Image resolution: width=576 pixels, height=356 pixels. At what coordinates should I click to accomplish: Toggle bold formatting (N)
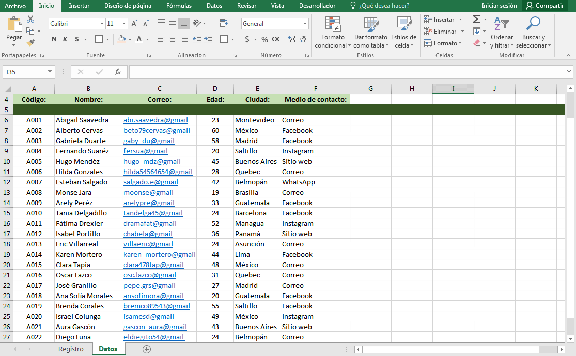tap(54, 39)
